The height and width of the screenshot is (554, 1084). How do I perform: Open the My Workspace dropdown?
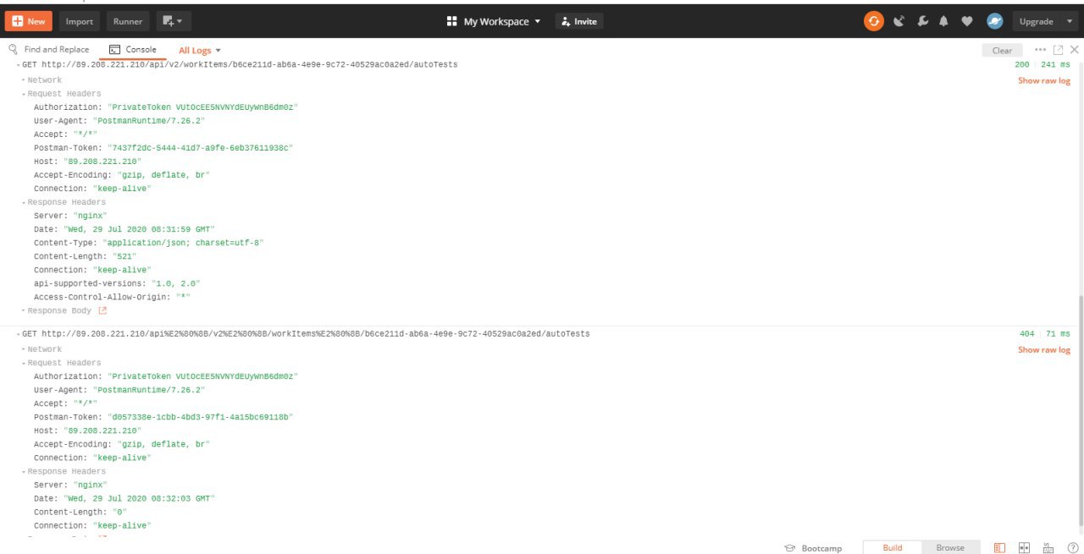(x=501, y=21)
